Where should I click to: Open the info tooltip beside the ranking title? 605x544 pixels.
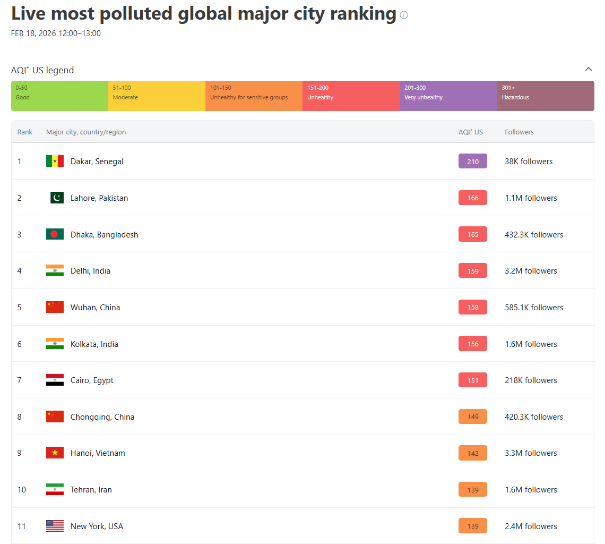404,15
